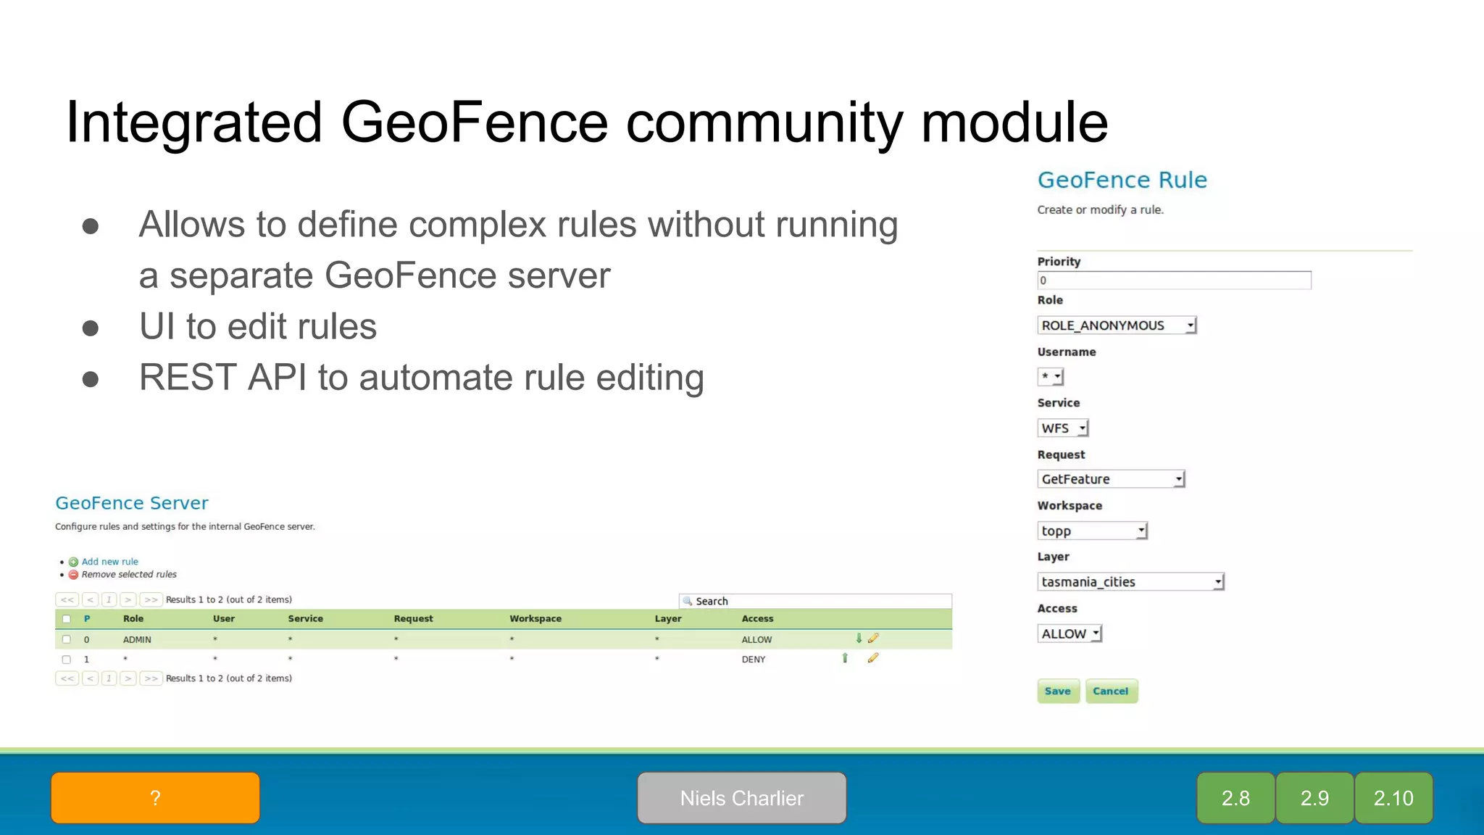Click the green Add new rule icon
This screenshot has width=1484, height=835.
73,562
